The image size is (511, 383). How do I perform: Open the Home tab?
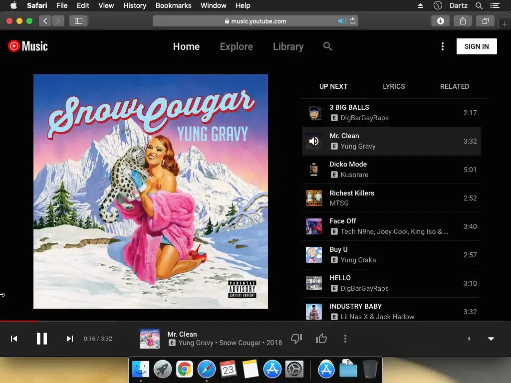[x=186, y=46]
